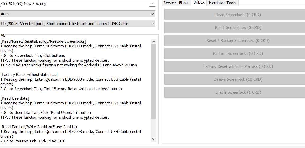Go to the Tools tab
Viewport: 305px width, 148px height.
pos(231,3)
